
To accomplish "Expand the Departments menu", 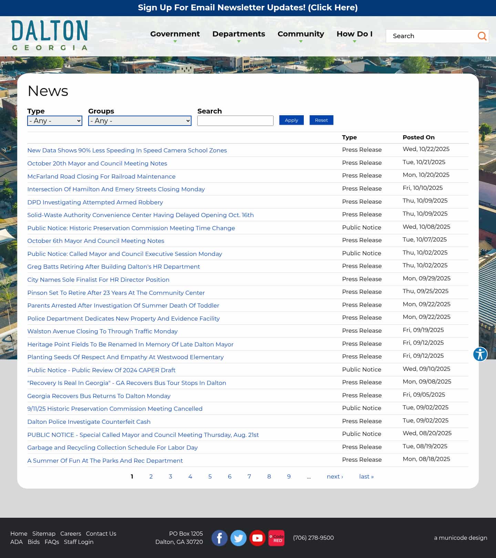I will 239,34.
